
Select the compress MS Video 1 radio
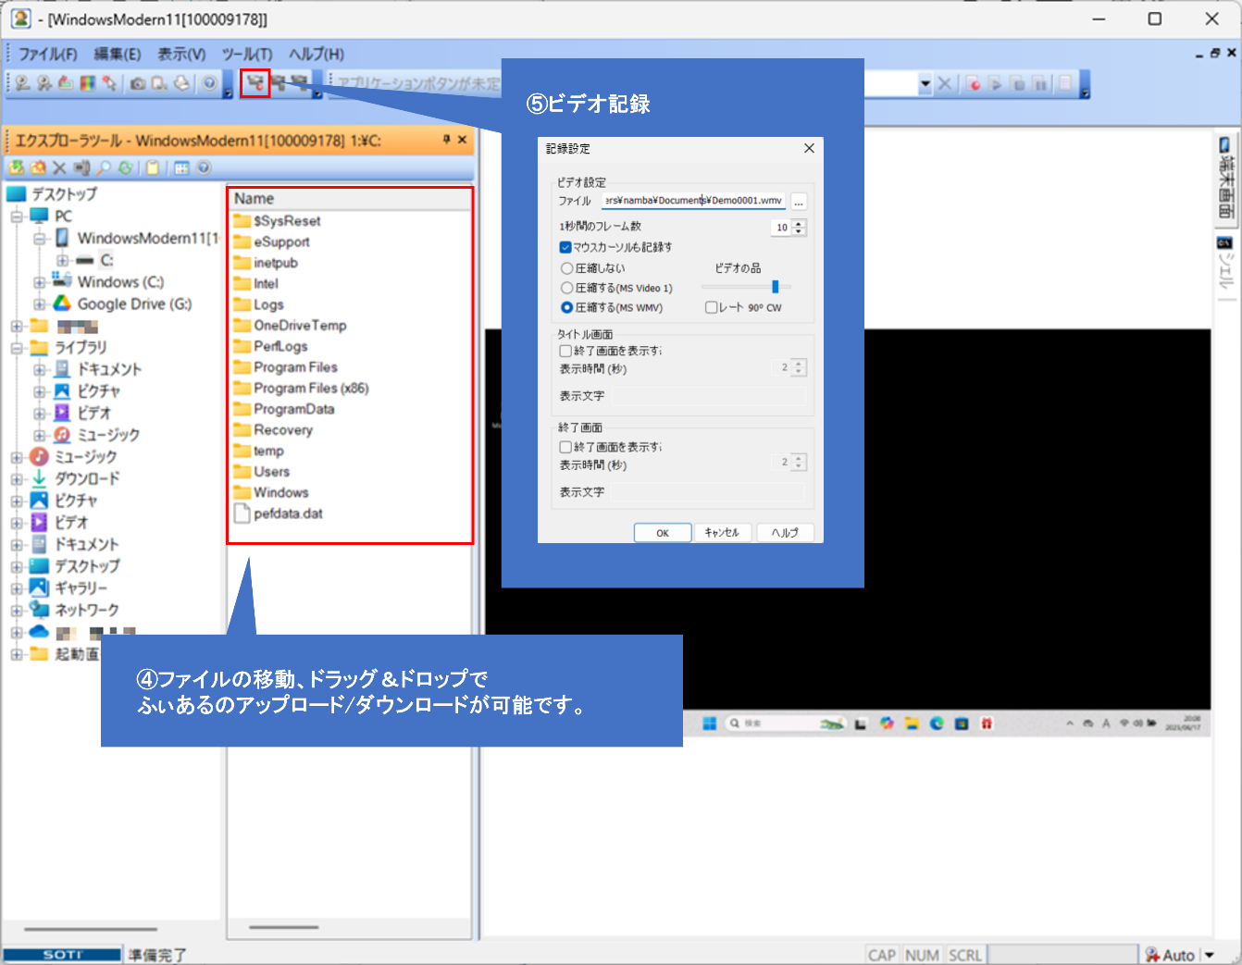coord(566,288)
